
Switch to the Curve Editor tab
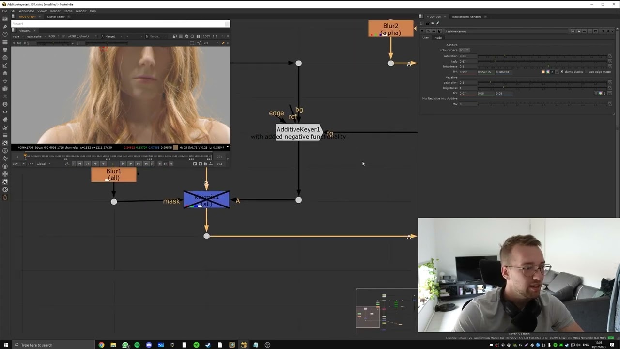(56, 17)
